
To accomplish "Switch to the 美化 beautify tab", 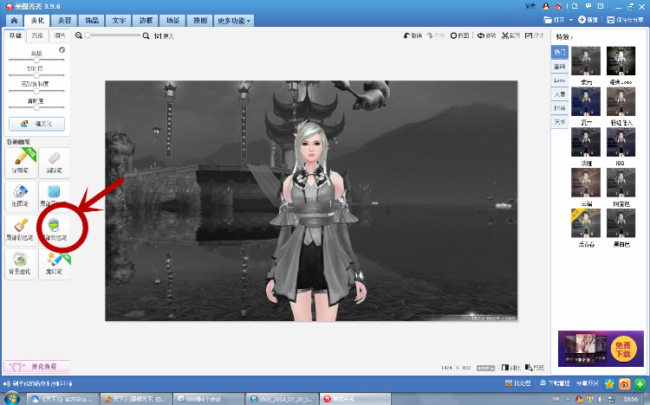I will (x=37, y=20).
